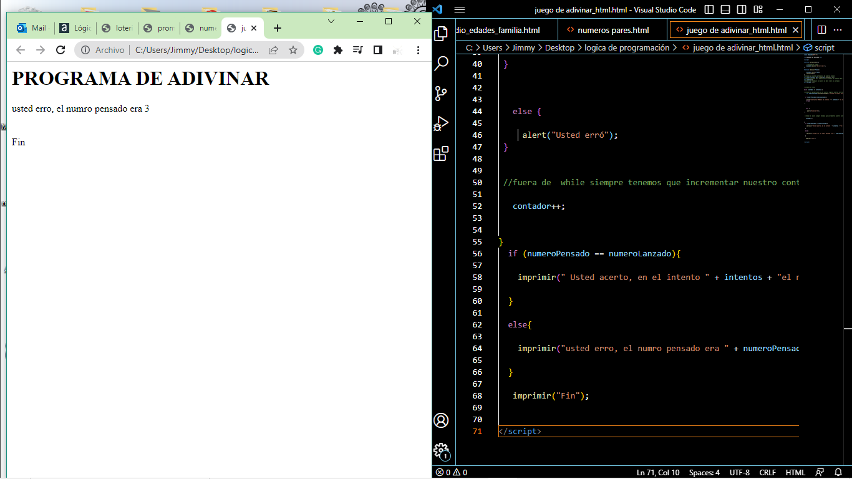Image resolution: width=852 pixels, height=479 pixels.
Task: Open editor More Actions ellipsis menu
Action: coord(839,30)
